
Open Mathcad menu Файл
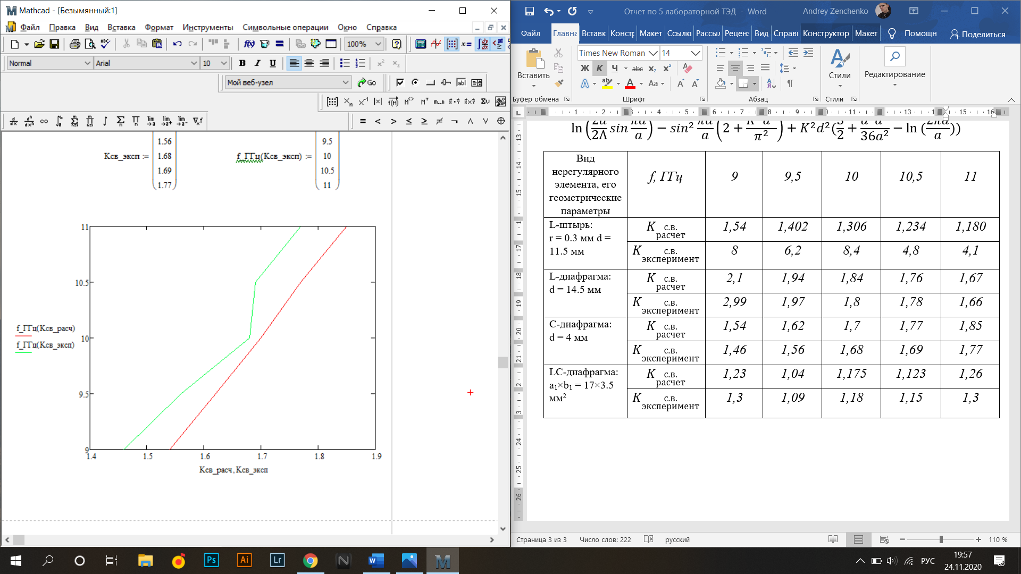(30, 27)
